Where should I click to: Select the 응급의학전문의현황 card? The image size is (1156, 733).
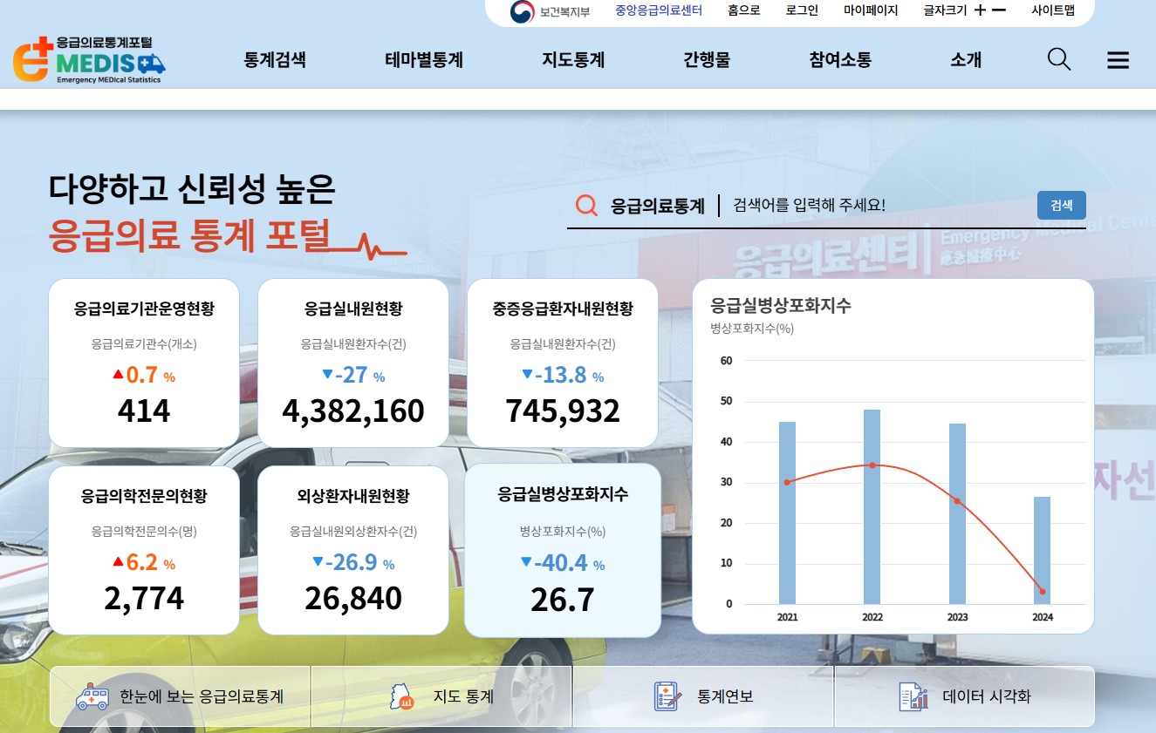144,550
